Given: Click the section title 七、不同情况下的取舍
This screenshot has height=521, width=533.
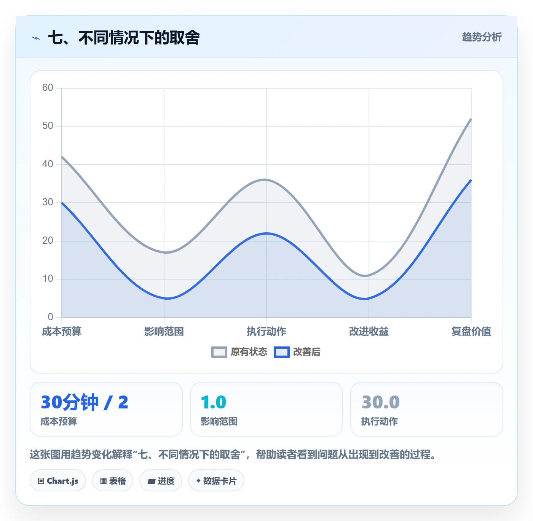Looking at the screenshot, I should pos(124,38).
